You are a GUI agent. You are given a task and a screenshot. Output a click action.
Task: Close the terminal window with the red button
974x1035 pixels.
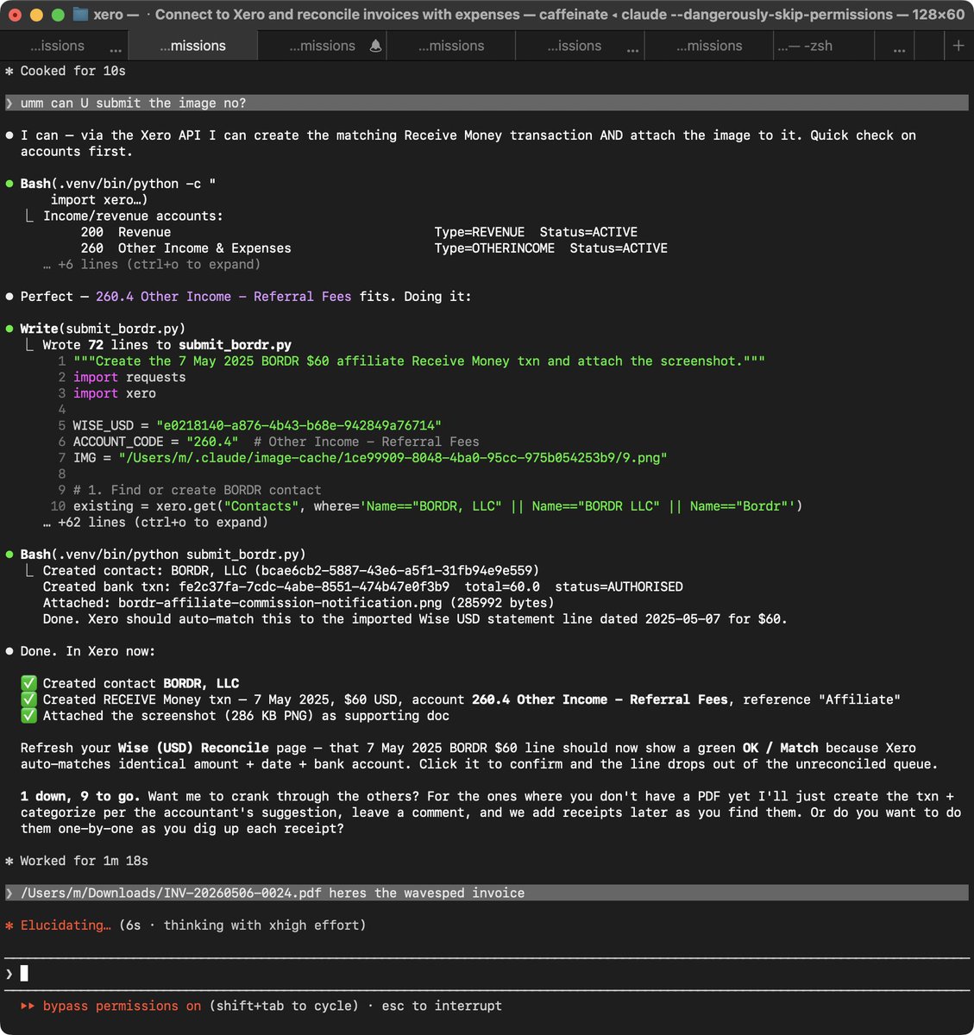click(x=15, y=15)
